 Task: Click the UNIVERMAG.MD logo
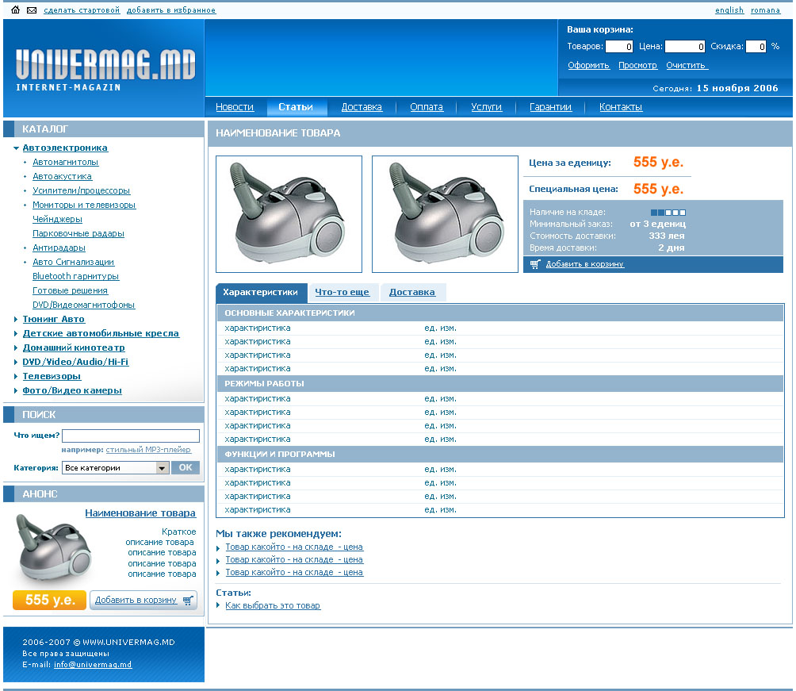[x=105, y=67]
